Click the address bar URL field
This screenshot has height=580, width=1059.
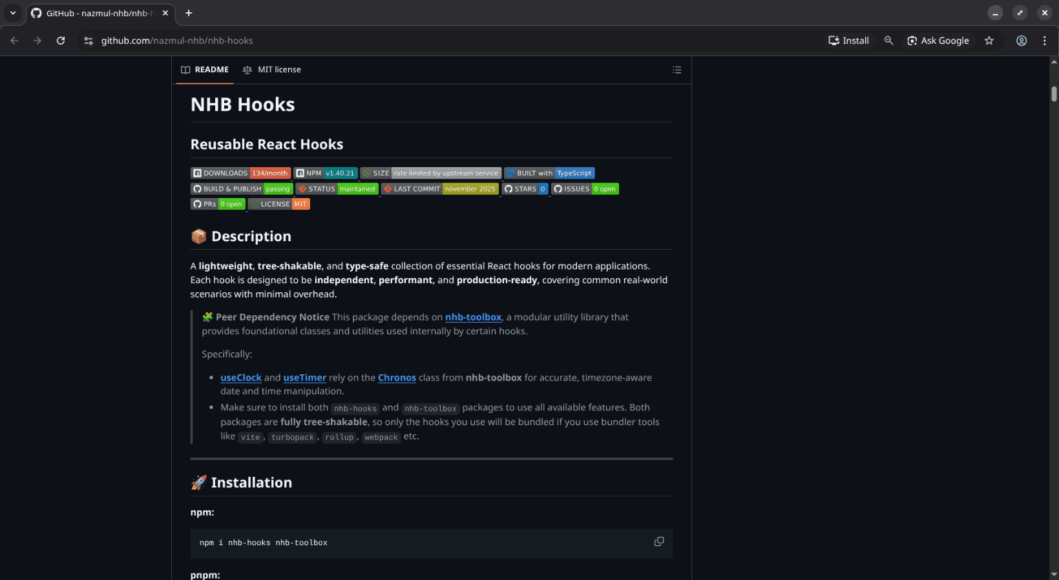(x=452, y=41)
